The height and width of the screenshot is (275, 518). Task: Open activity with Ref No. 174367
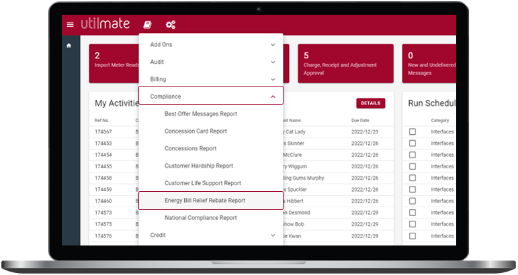pyautogui.click(x=103, y=131)
